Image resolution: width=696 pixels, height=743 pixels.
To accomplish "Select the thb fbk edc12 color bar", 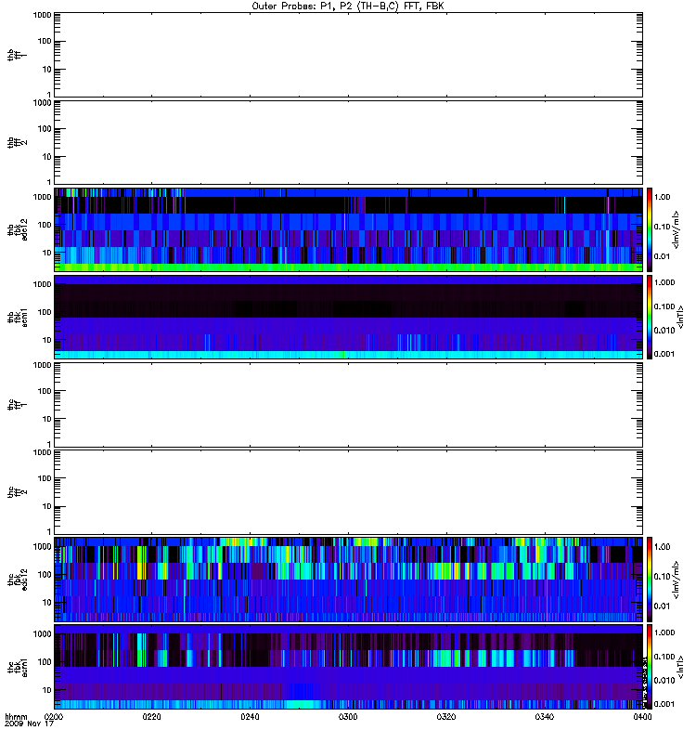I will click(x=650, y=229).
